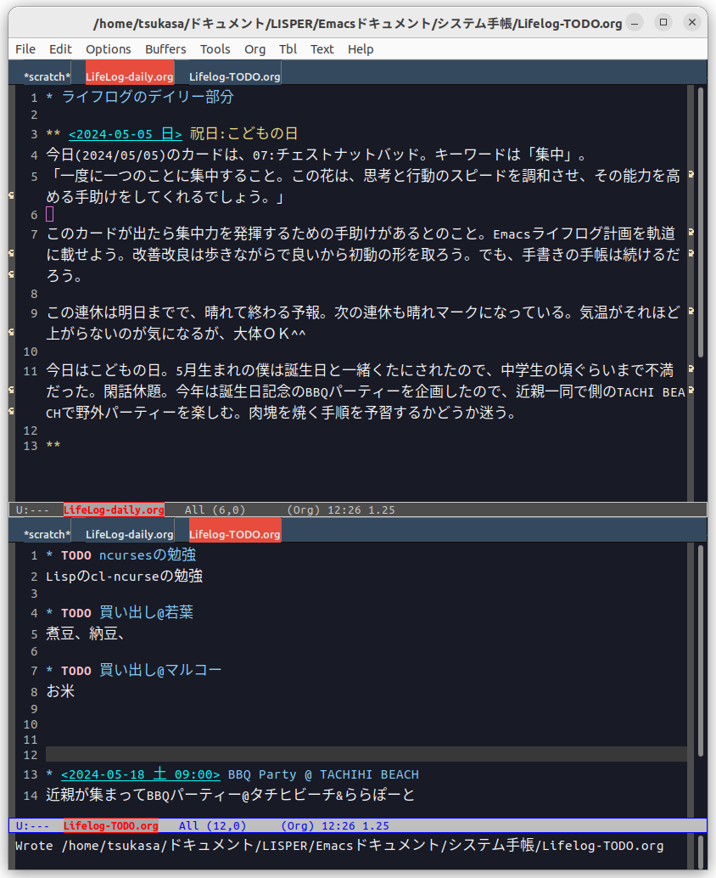716x878 pixels.
Task: Open the Buffers menu
Action: tap(165, 49)
